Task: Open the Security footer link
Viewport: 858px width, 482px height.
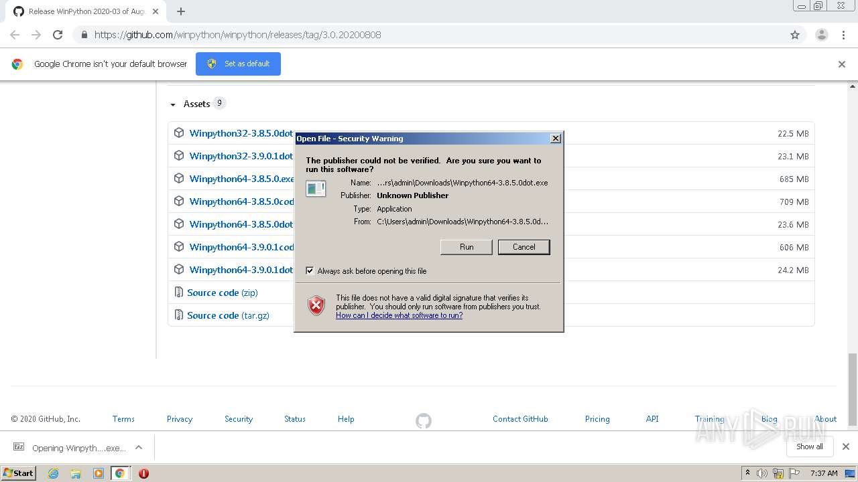Action: point(239,419)
